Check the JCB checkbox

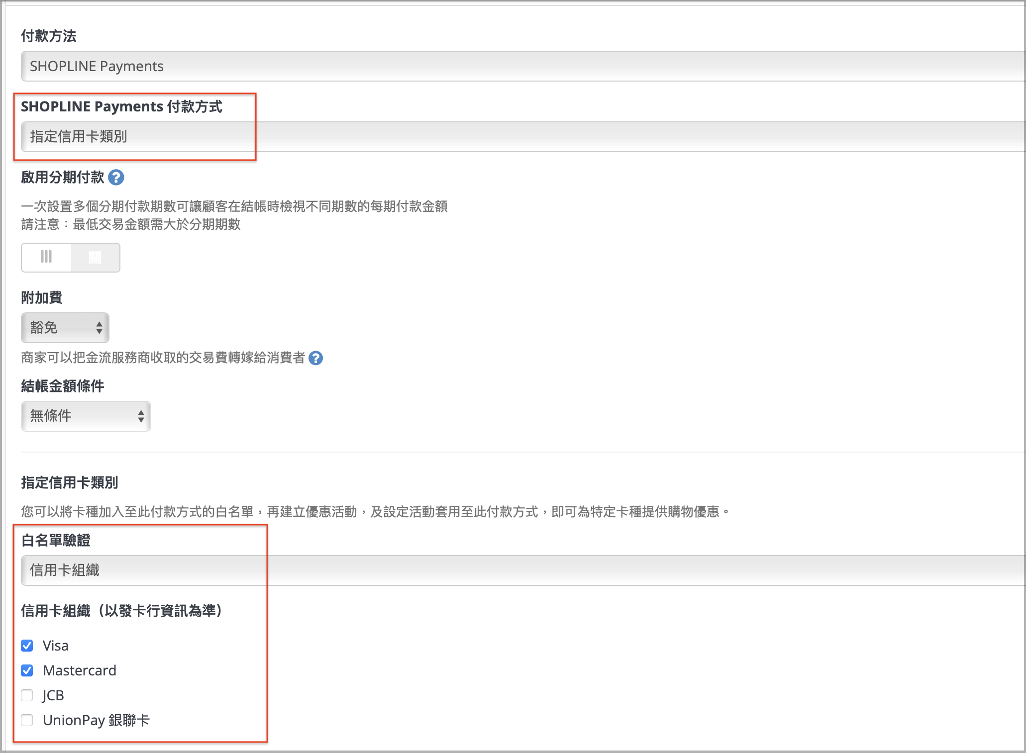[x=27, y=695]
